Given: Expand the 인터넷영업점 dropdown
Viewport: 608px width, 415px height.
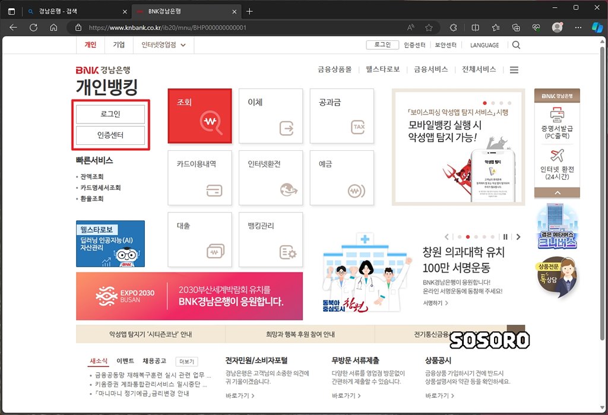Looking at the screenshot, I should pyautogui.click(x=163, y=45).
